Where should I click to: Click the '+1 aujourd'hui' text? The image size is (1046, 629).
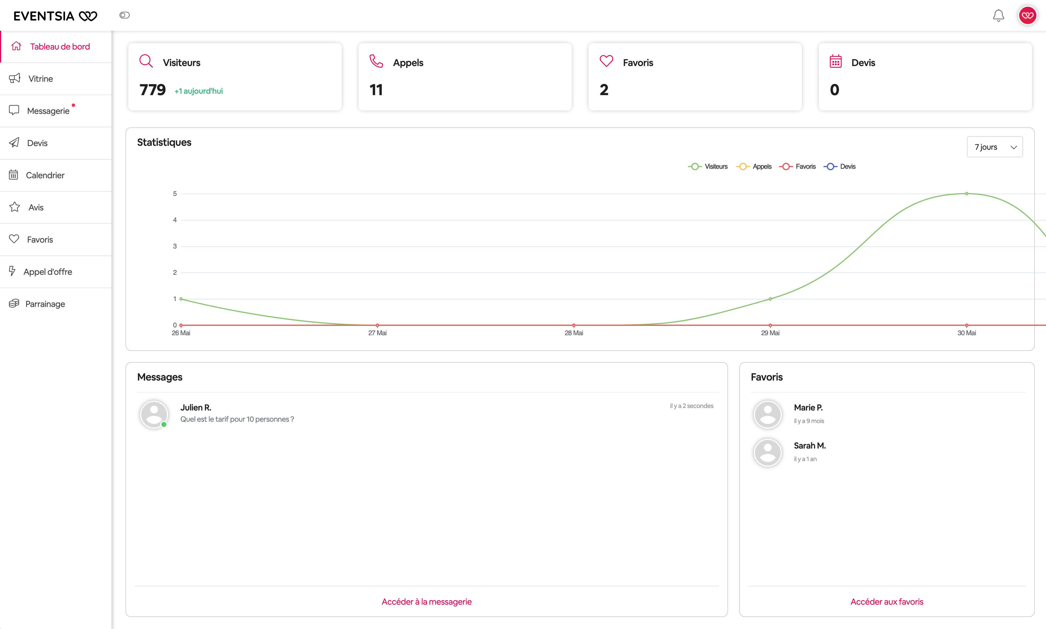199,91
